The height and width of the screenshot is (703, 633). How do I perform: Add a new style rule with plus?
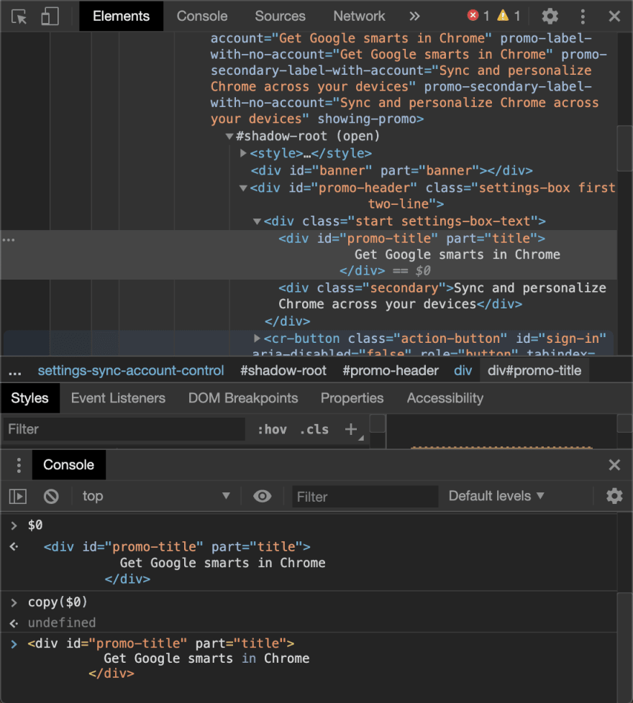pos(351,430)
